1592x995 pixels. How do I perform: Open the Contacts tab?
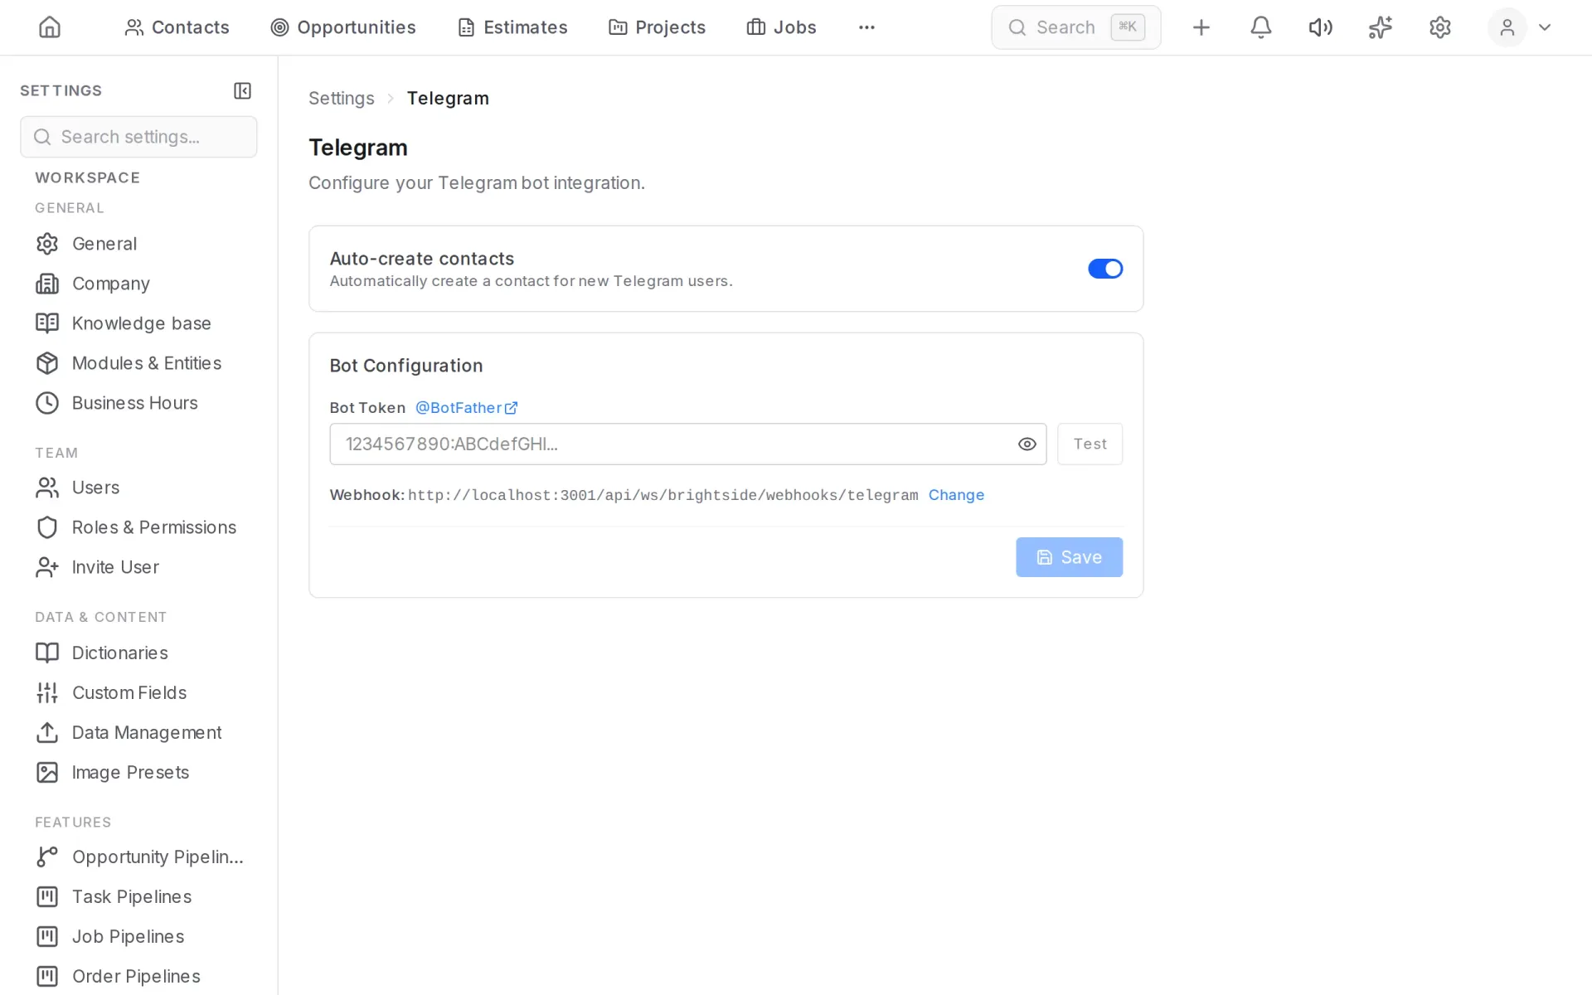[x=177, y=27]
